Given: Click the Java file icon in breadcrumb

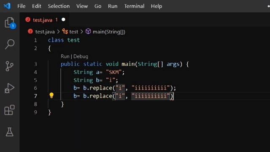Looking at the screenshot, I should (30, 32).
